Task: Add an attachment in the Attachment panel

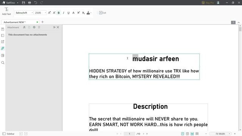Action: pos(24,27)
